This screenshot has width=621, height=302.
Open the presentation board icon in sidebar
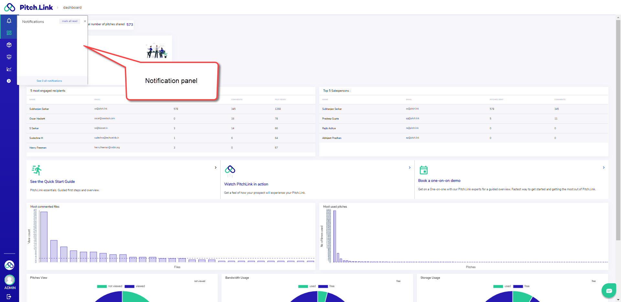pyautogui.click(x=9, y=57)
